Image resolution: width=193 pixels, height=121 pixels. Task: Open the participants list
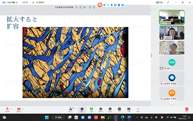(x=71, y=110)
